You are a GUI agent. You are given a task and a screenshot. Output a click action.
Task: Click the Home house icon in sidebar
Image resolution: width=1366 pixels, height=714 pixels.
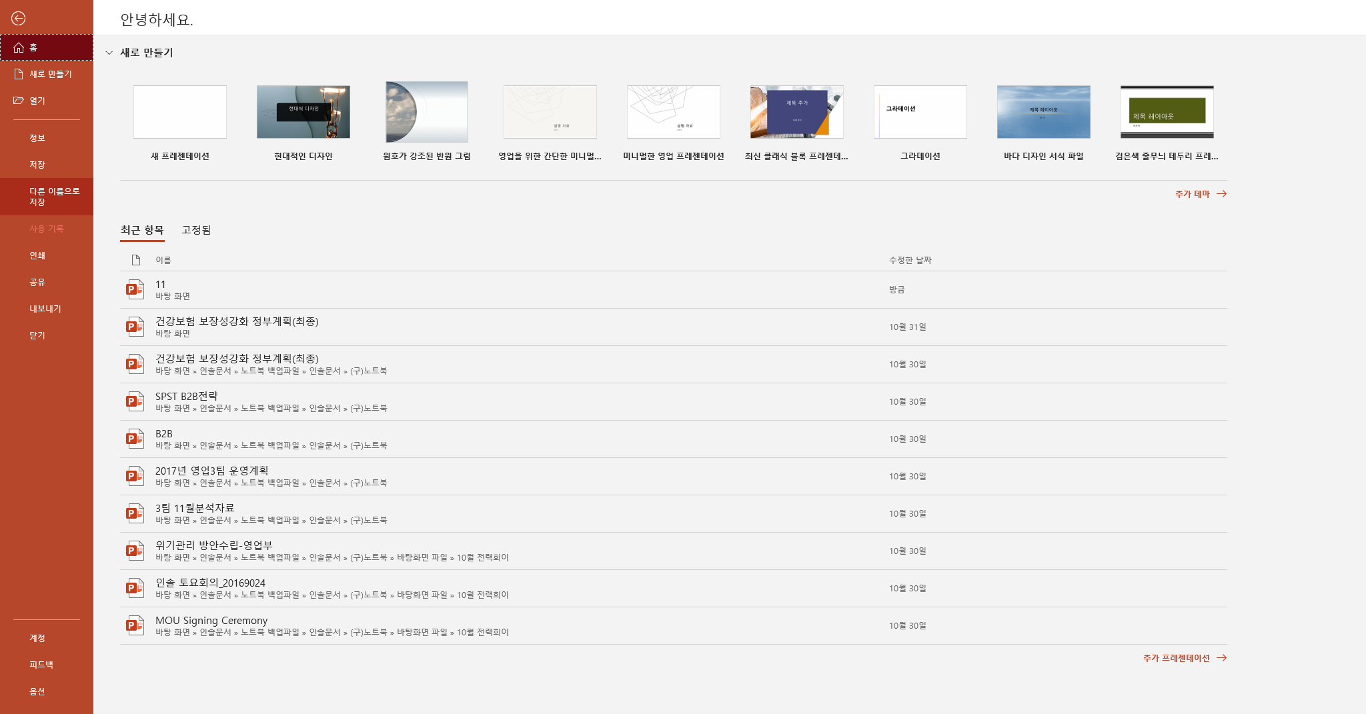pyautogui.click(x=19, y=48)
